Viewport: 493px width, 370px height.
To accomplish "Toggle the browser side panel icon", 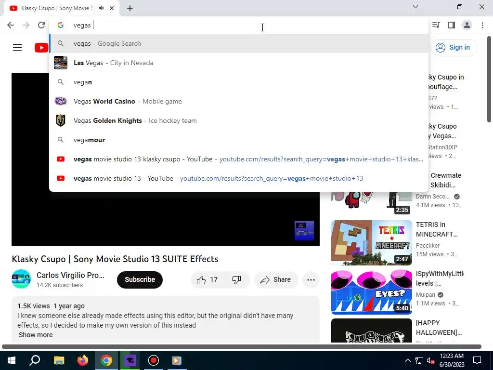I will coord(452,25).
